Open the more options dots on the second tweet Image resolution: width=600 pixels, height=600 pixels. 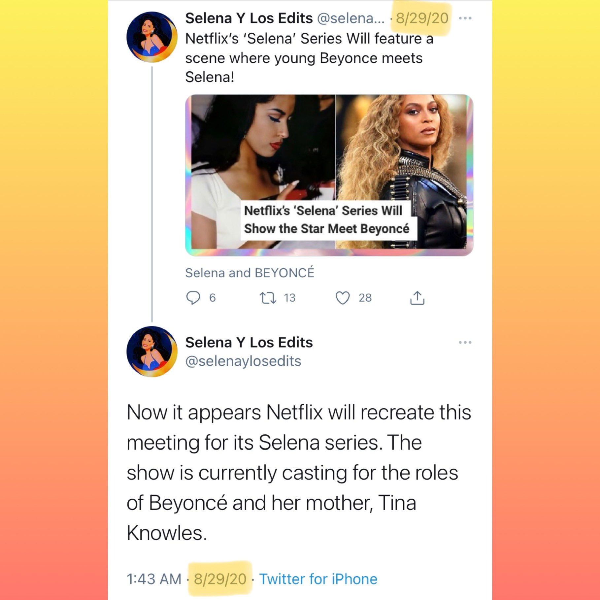pyautogui.click(x=465, y=342)
